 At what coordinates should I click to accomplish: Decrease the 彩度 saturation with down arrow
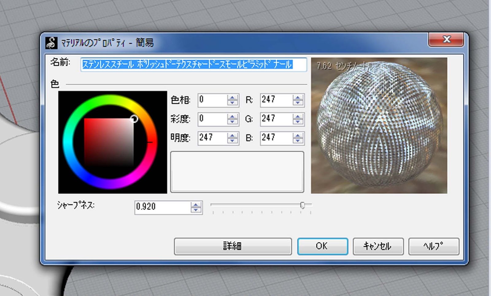[233, 122]
